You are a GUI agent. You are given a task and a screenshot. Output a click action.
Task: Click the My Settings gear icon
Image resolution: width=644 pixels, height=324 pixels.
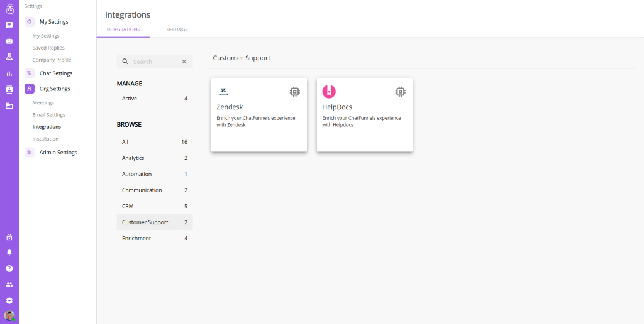pos(29,22)
